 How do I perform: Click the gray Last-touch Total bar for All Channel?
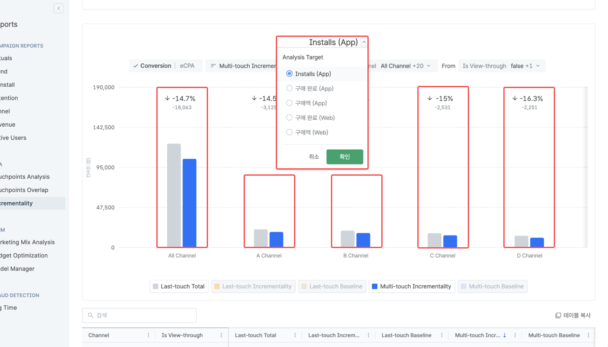tap(174, 196)
